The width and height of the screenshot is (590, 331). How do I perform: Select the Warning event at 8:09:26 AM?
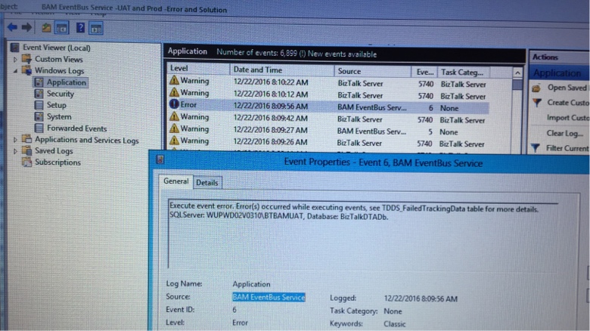pyautogui.click(x=328, y=143)
